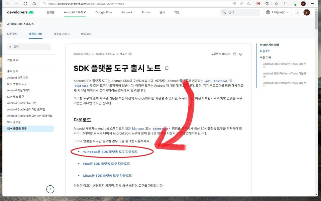321x201 pixels.
Task: Mark page helpful with thumbs up
Action: pos(235,54)
